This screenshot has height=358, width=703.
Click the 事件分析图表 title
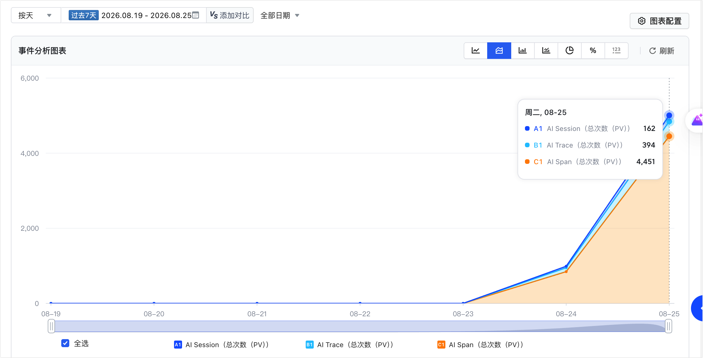tap(42, 51)
